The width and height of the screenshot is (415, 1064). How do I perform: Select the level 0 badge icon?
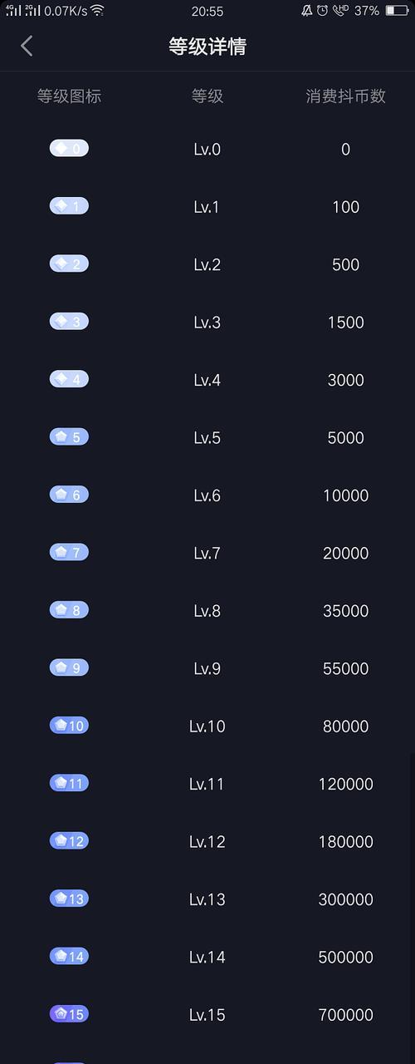[69, 149]
